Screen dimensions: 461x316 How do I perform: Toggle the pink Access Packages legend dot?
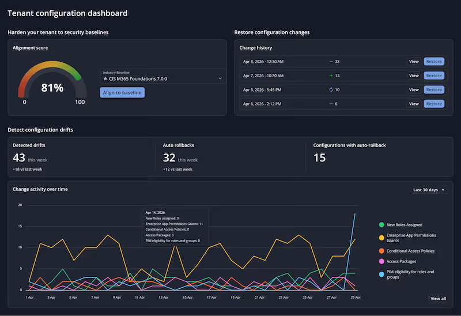point(381,261)
